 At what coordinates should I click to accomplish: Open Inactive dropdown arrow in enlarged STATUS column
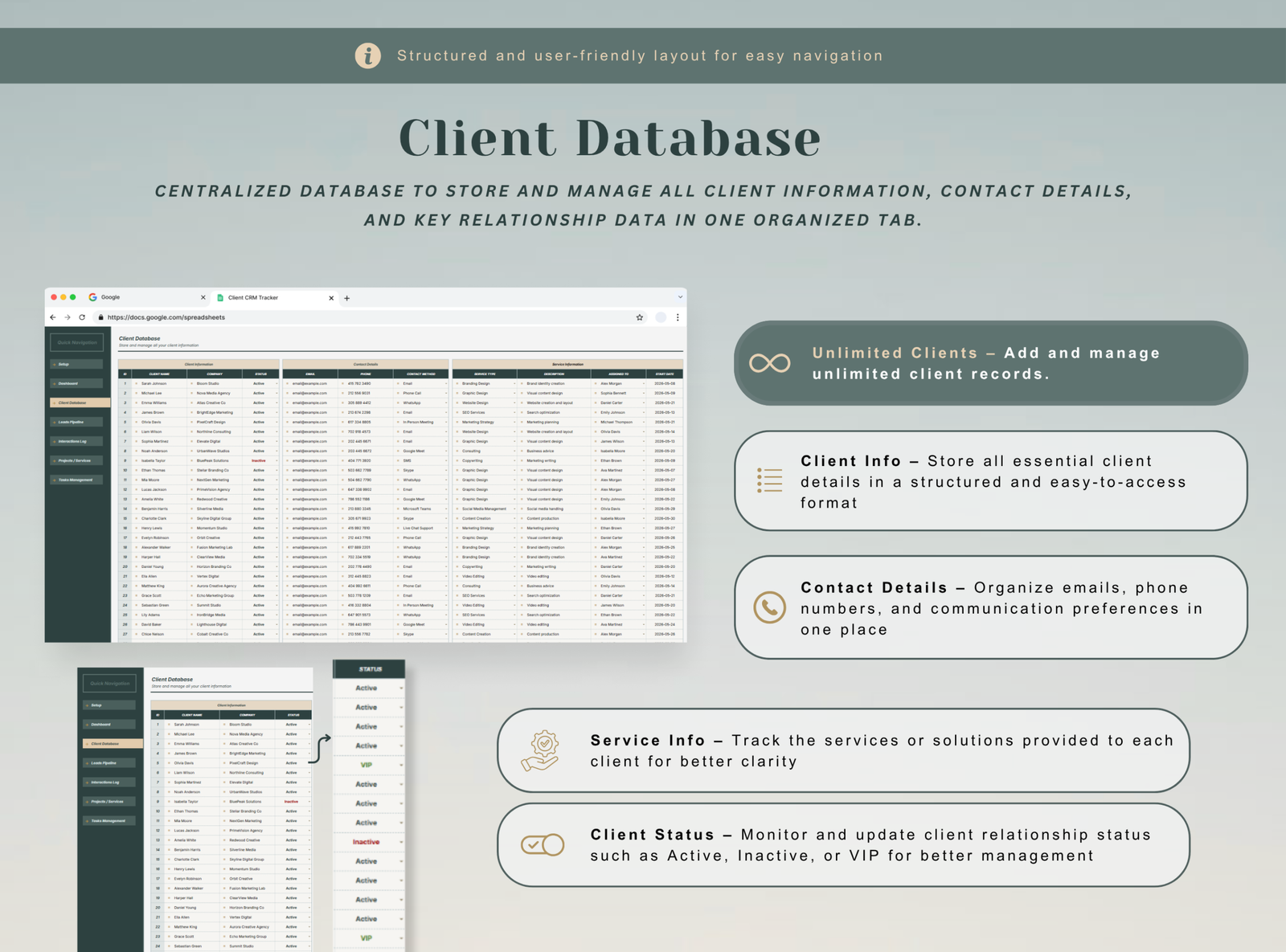tap(400, 842)
